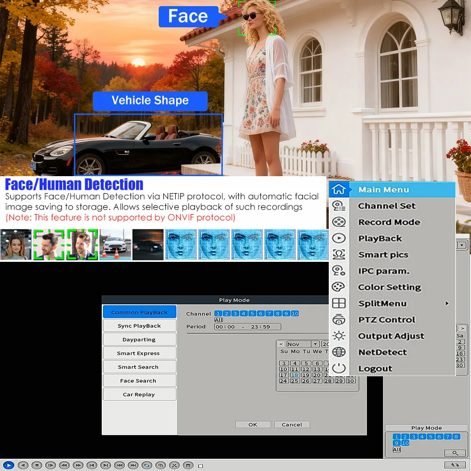
Task: Click the Main Menu home icon
Action: (339, 189)
